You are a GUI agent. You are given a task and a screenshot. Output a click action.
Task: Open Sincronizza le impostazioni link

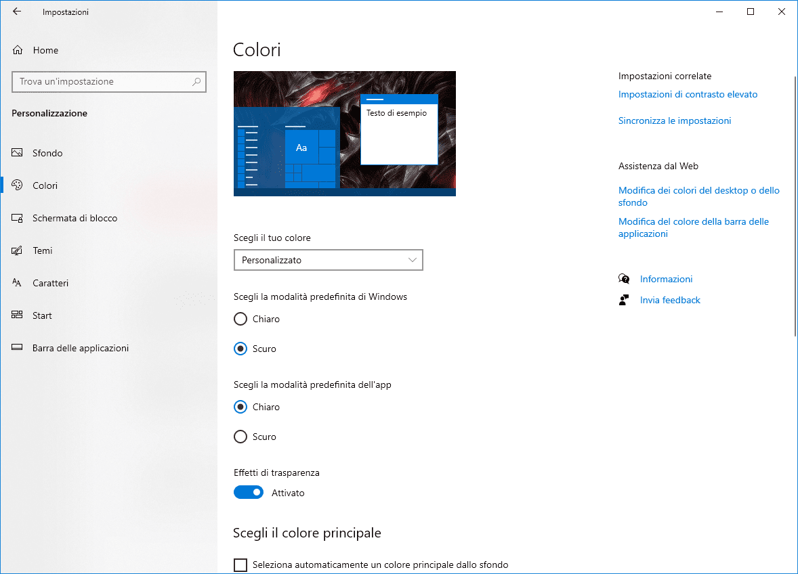675,120
